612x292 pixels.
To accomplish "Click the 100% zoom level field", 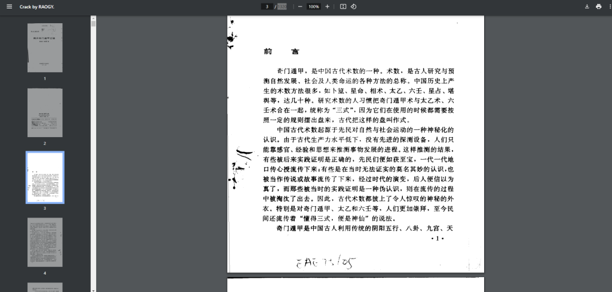I will pos(313,7).
